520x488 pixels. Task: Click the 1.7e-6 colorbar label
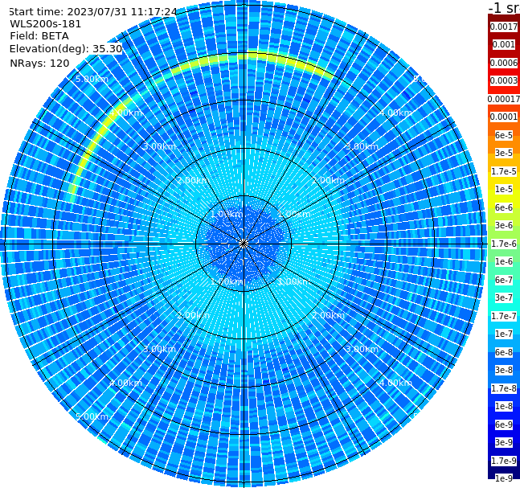tap(504, 244)
